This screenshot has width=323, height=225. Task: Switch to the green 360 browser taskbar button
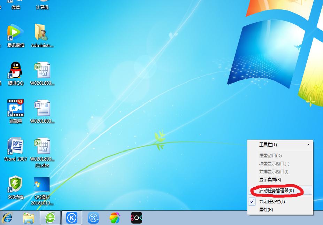(51, 218)
